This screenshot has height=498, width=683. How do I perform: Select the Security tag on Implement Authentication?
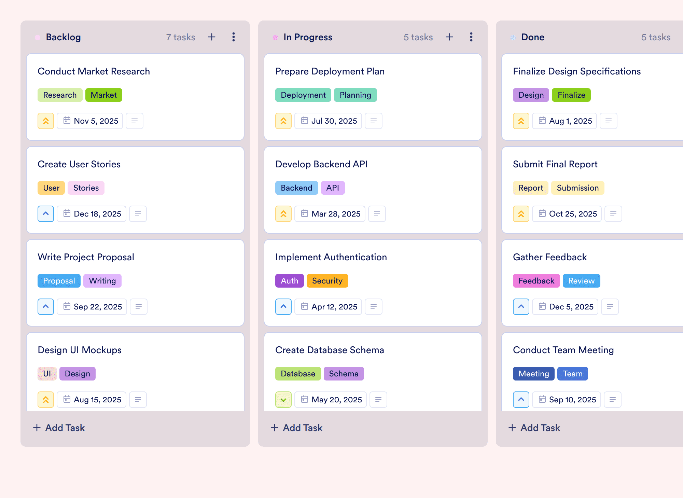(327, 281)
